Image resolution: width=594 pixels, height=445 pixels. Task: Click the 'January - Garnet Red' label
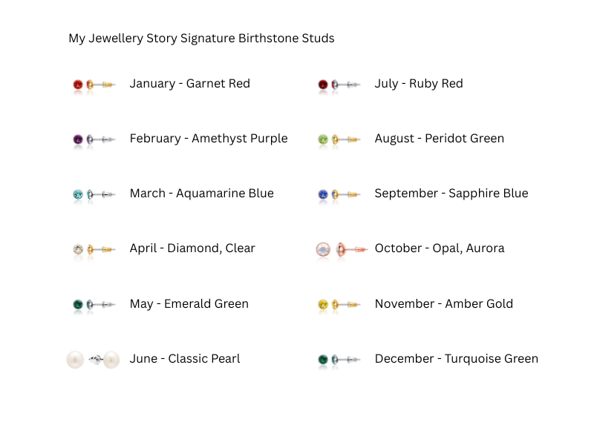(189, 84)
